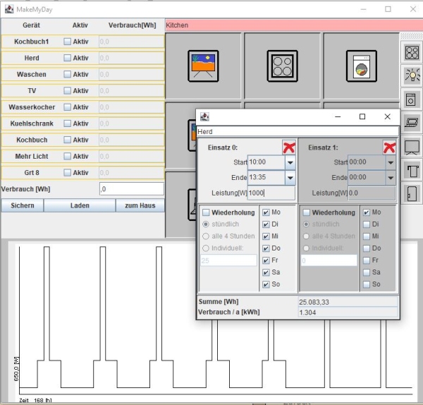Enable Aktiv checkbox for TV
423x405 pixels.
(x=67, y=91)
